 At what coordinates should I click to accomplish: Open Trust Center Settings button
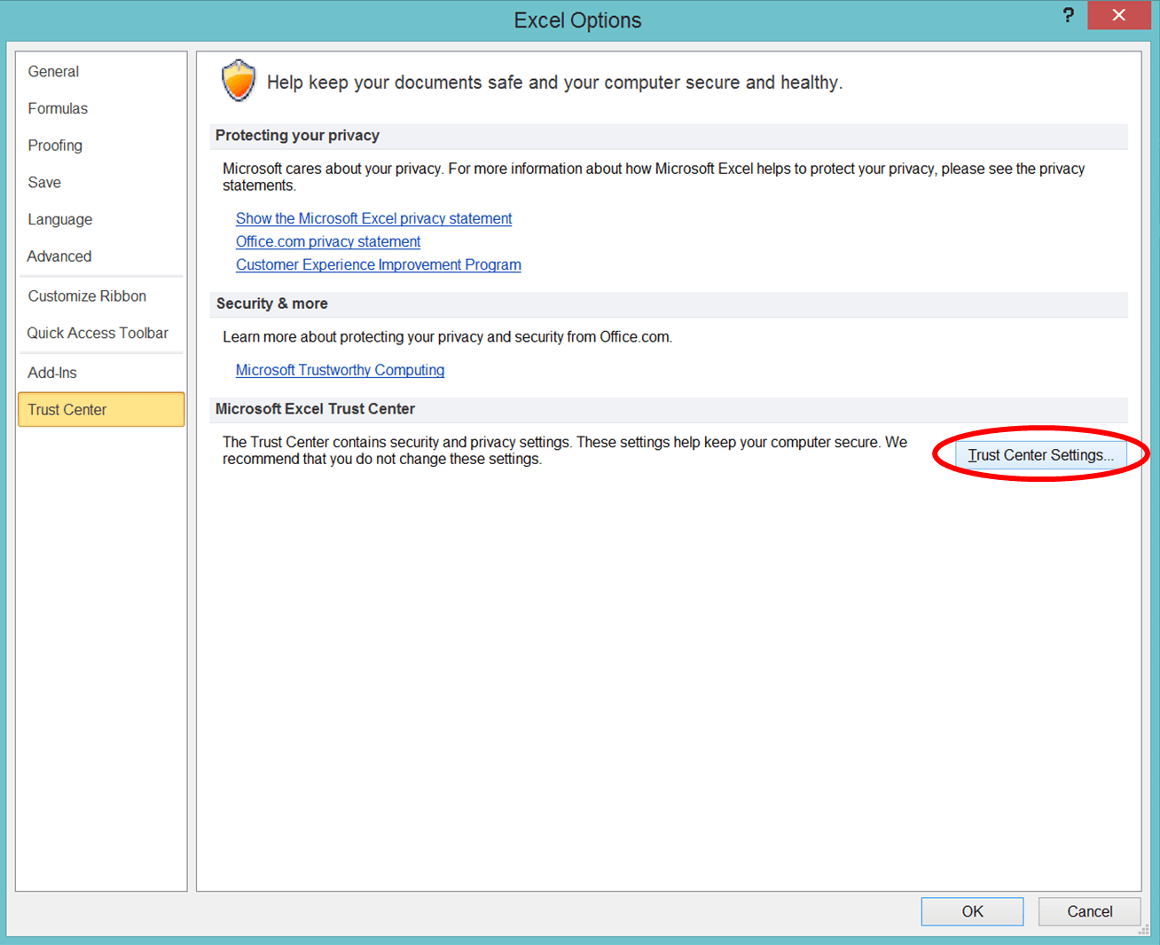pyautogui.click(x=1041, y=455)
